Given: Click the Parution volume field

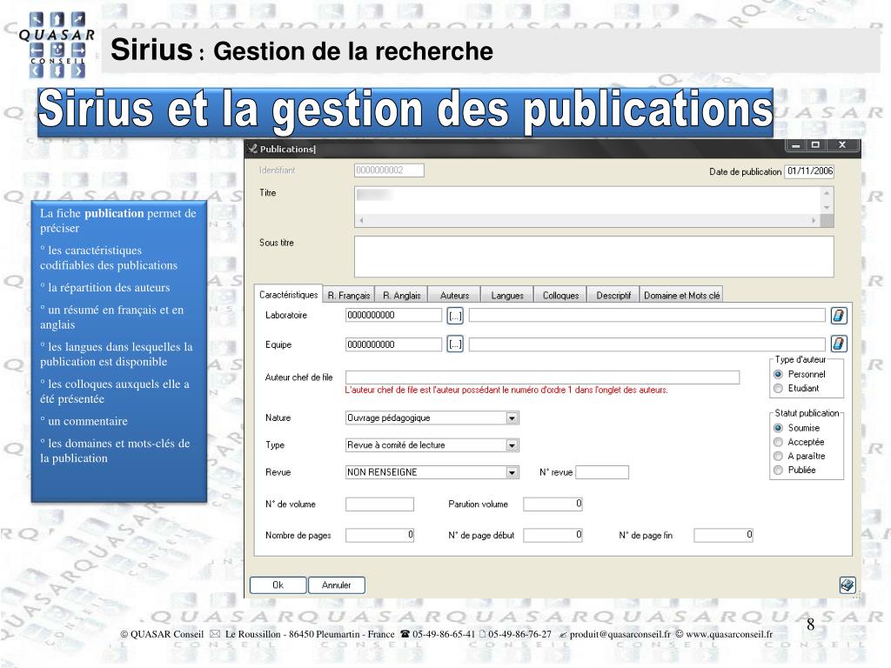Looking at the screenshot, I should (553, 504).
